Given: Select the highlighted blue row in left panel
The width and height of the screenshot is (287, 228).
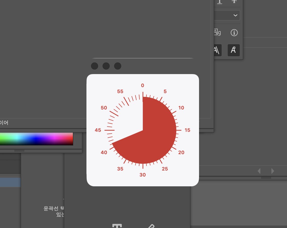Looking at the screenshot, I should point(10,182).
